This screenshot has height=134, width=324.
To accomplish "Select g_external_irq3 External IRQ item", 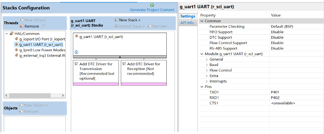I will [42, 56].
